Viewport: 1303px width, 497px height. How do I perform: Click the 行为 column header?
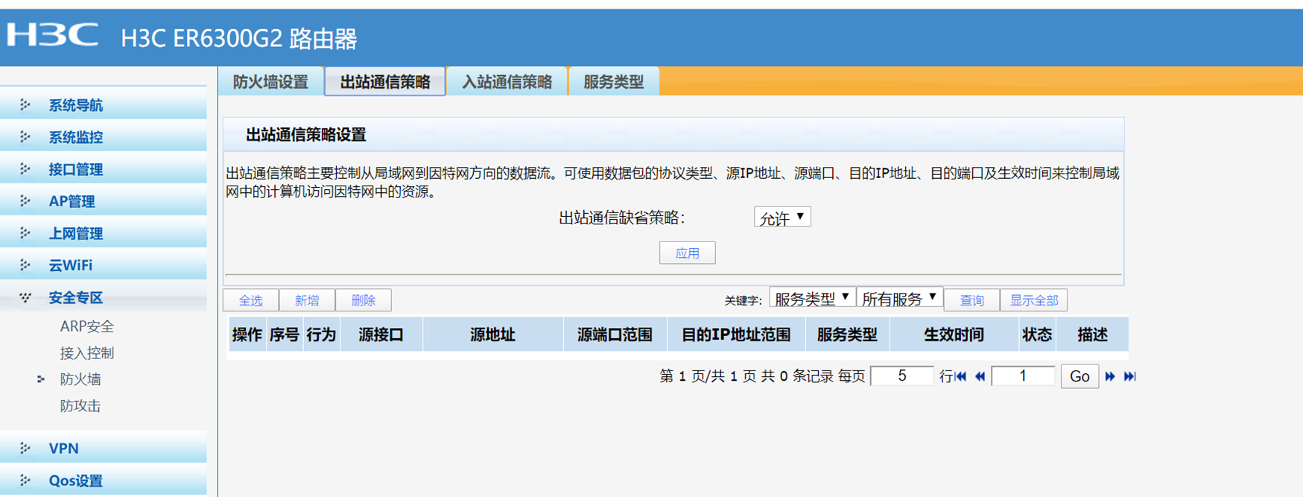tap(321, 335)
